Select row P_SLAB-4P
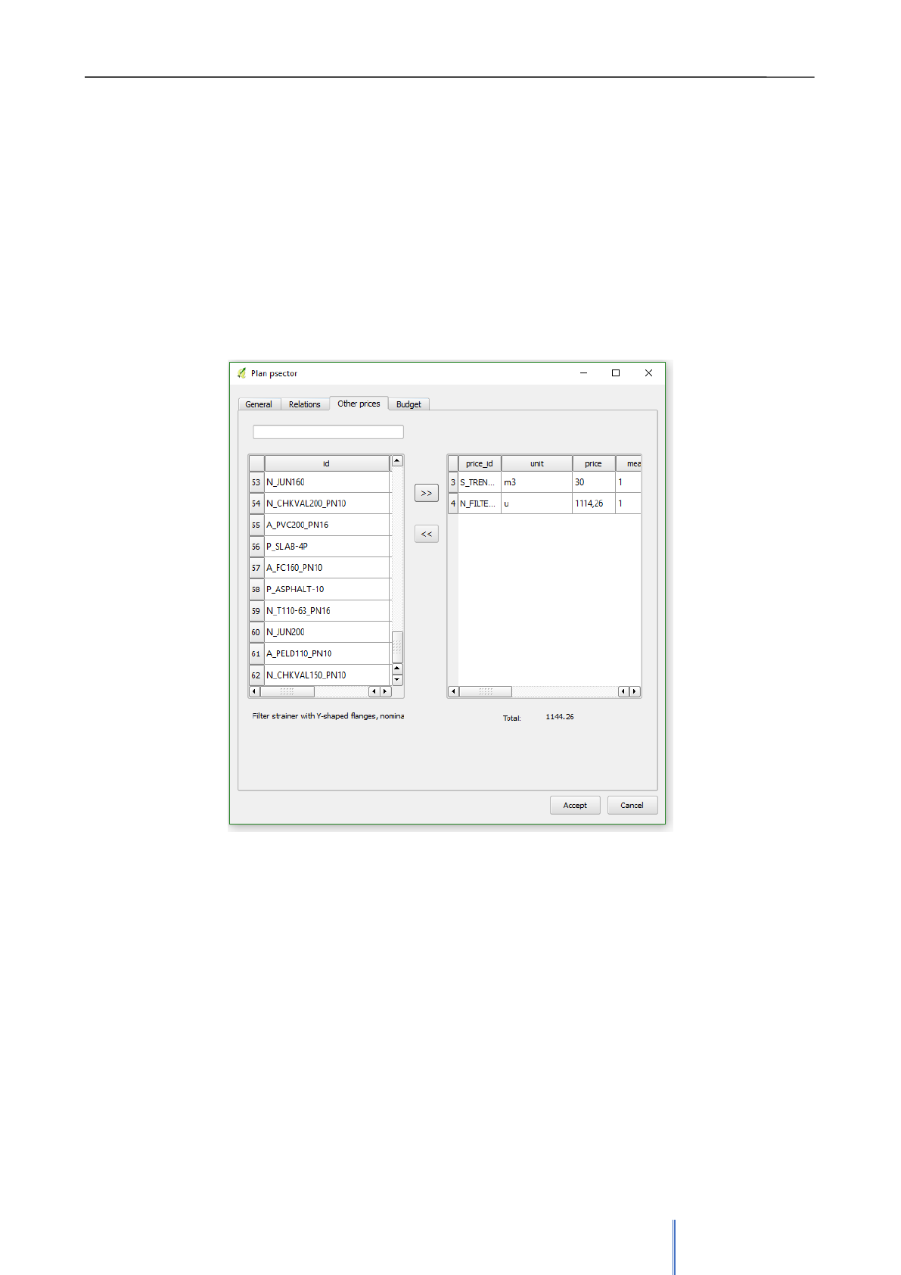Image resolution: width=901 pixels, height=1275 pixels. [x=327, y=547]
